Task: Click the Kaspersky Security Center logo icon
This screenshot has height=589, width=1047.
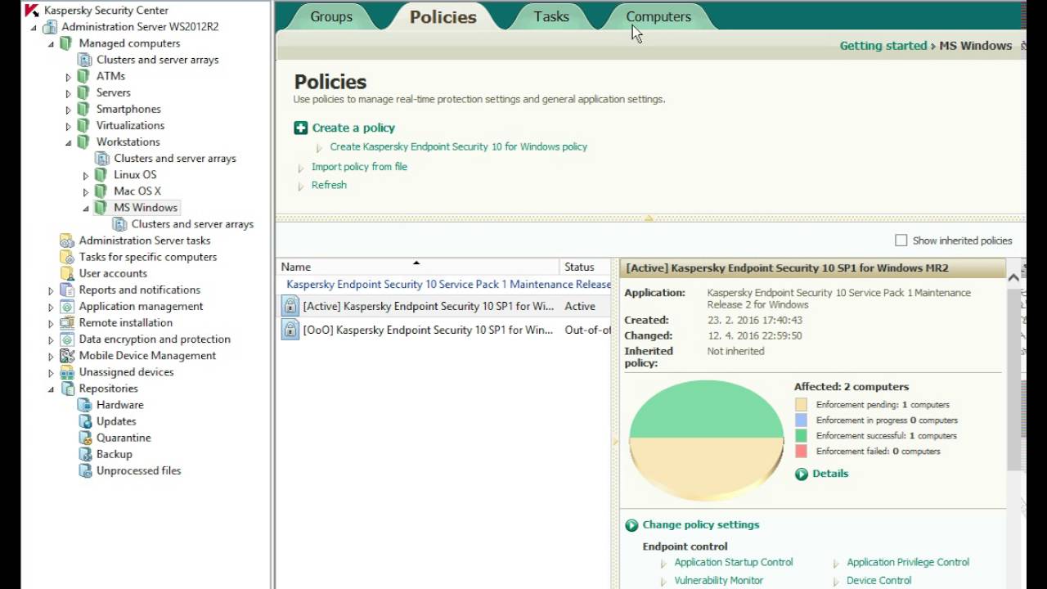Action: click(32, 11)
